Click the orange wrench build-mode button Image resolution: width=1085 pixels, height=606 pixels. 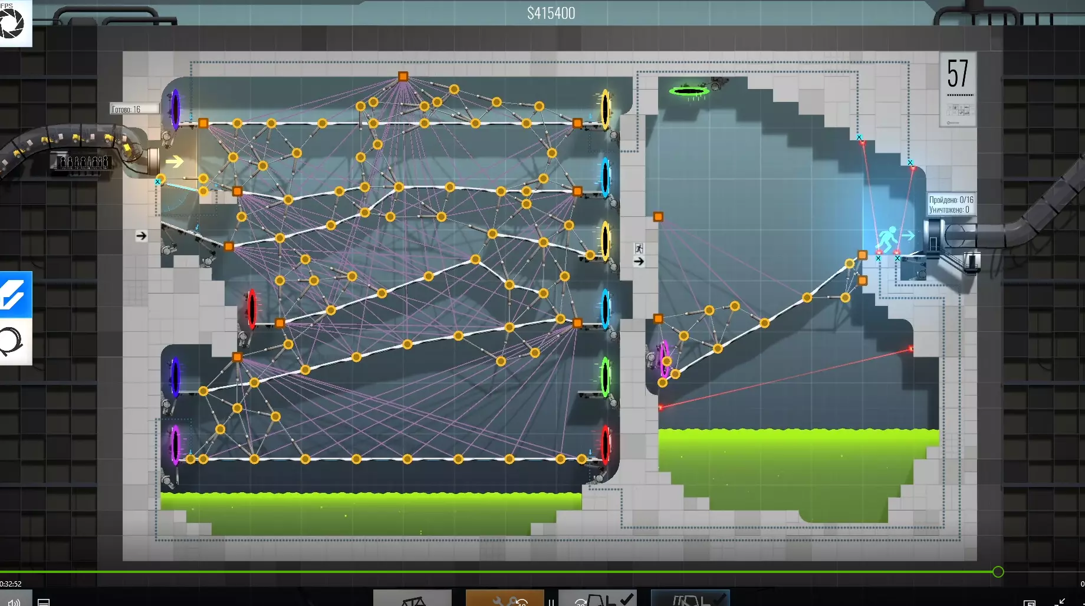tap(505, 598)
